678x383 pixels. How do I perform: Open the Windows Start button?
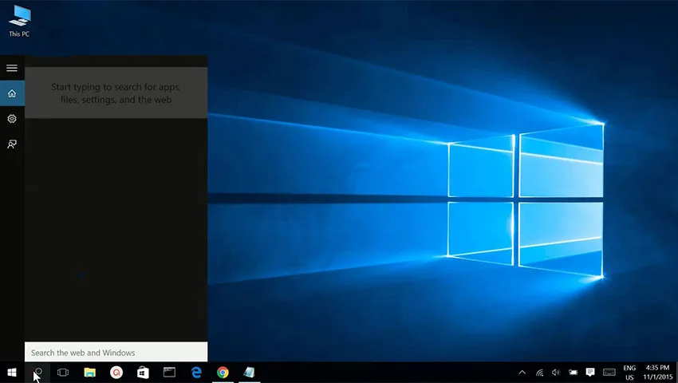point(12,372)
